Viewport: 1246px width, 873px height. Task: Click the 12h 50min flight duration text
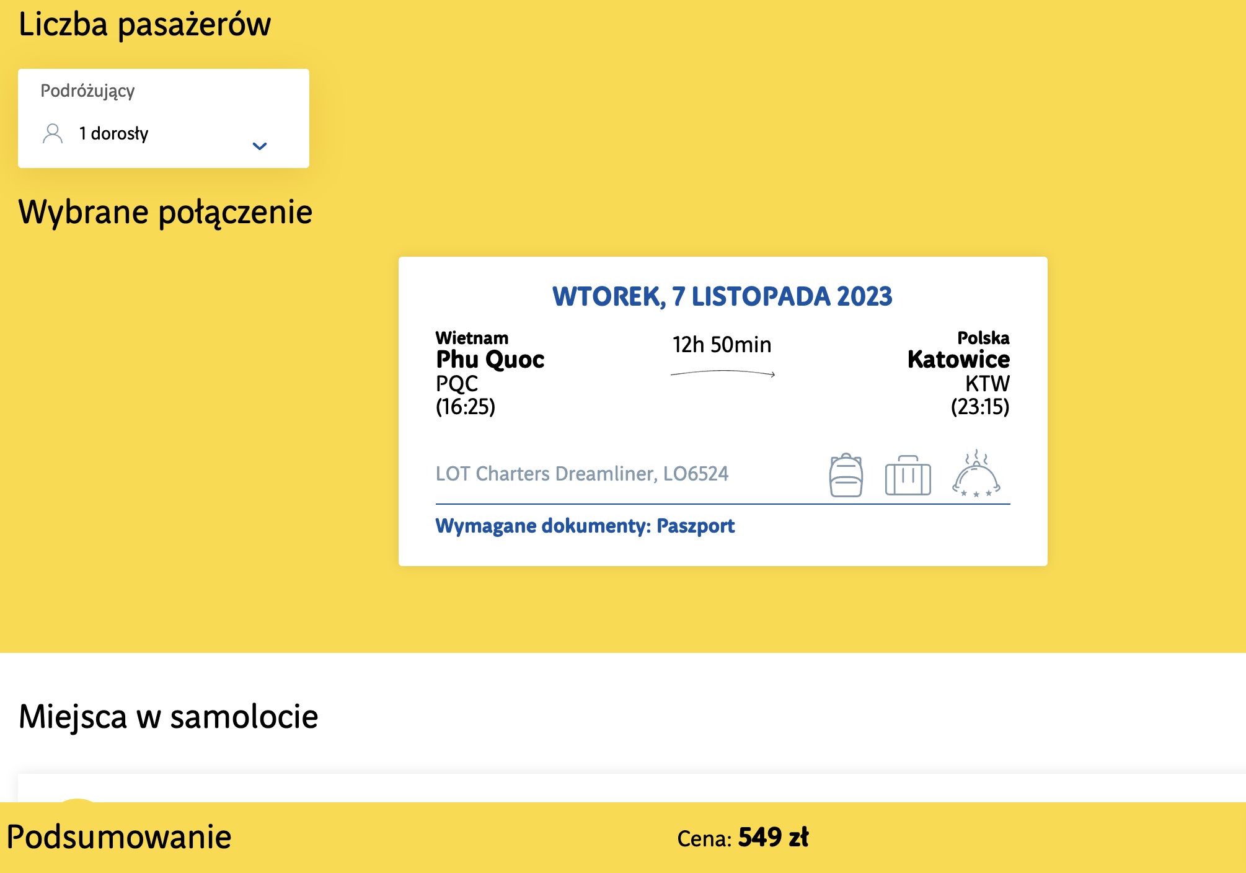tap(722, 345)
